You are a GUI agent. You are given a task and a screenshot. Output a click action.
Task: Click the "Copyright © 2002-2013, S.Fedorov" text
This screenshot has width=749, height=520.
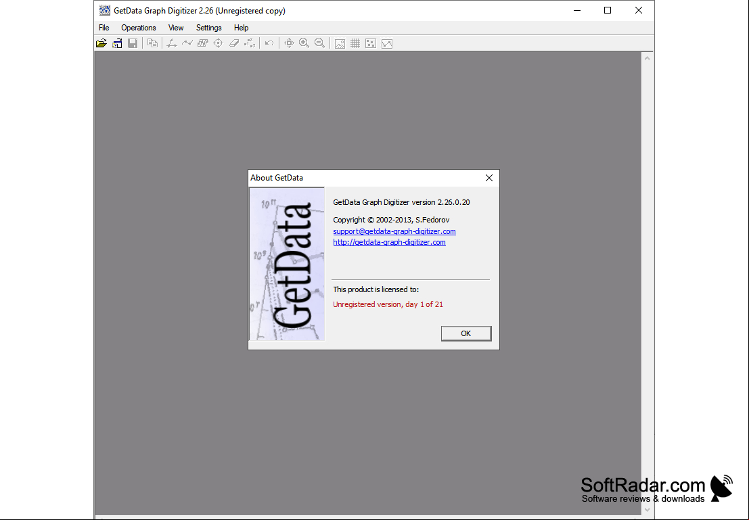pos(391,220)
